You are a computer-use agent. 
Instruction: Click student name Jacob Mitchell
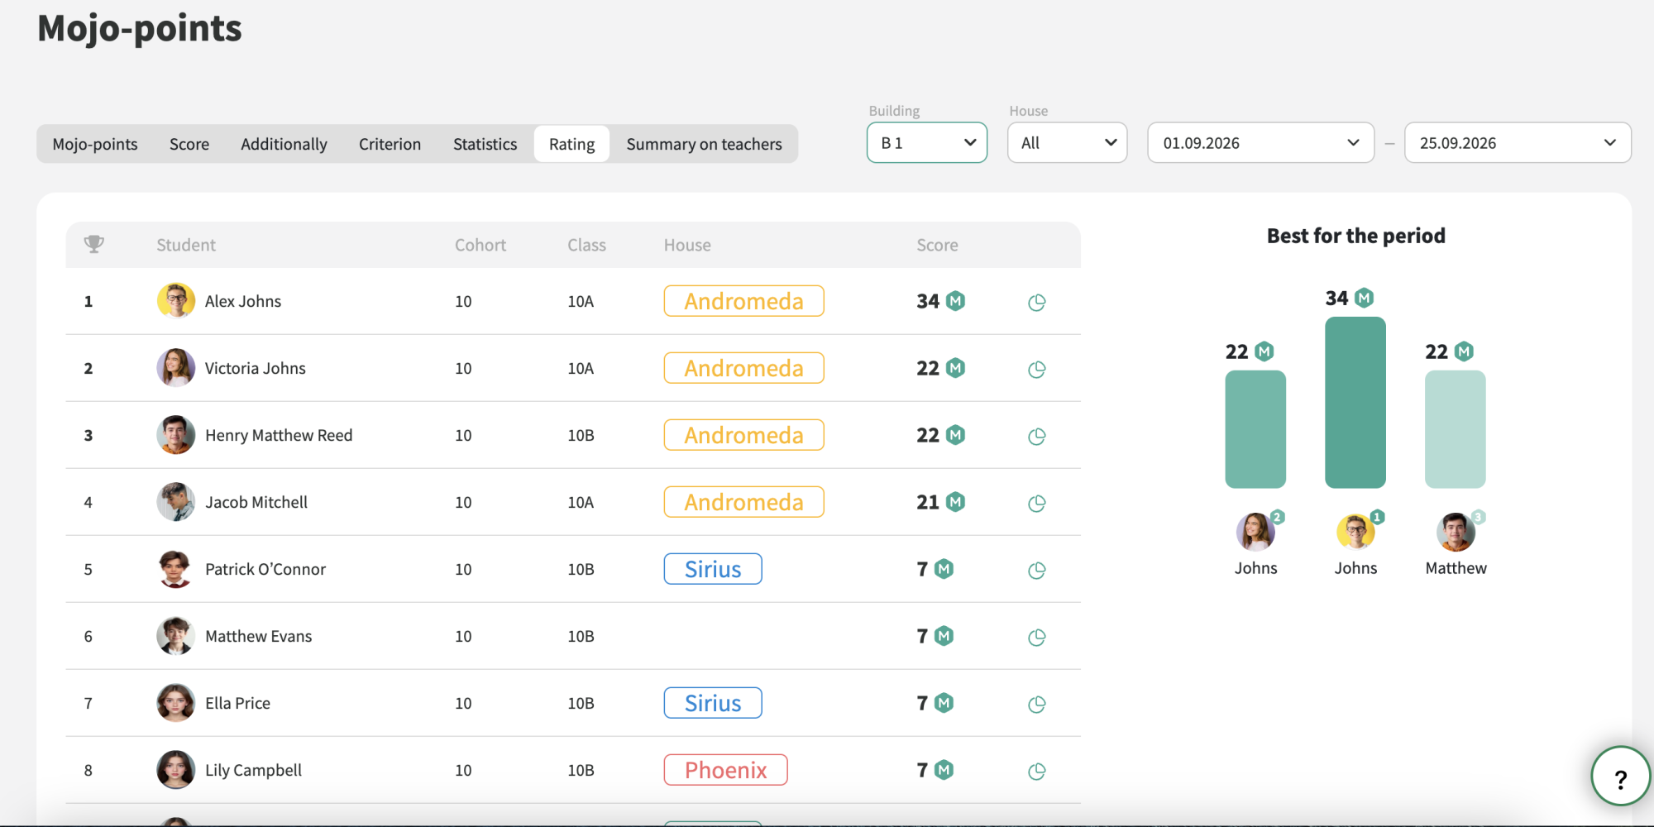click(x=256, y=502)
